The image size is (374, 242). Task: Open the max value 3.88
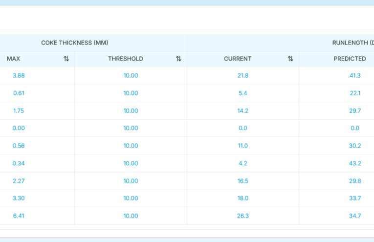[19, 76]
